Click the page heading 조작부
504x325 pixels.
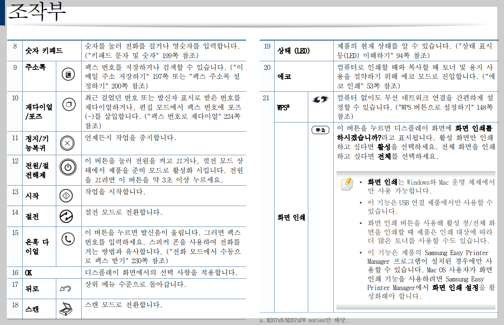click(x=37, y=11)
